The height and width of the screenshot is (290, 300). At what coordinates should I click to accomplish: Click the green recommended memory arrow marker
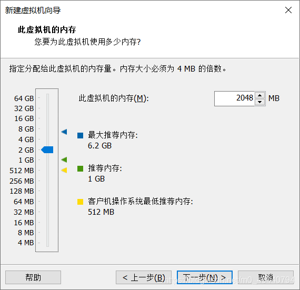(64, 159)
